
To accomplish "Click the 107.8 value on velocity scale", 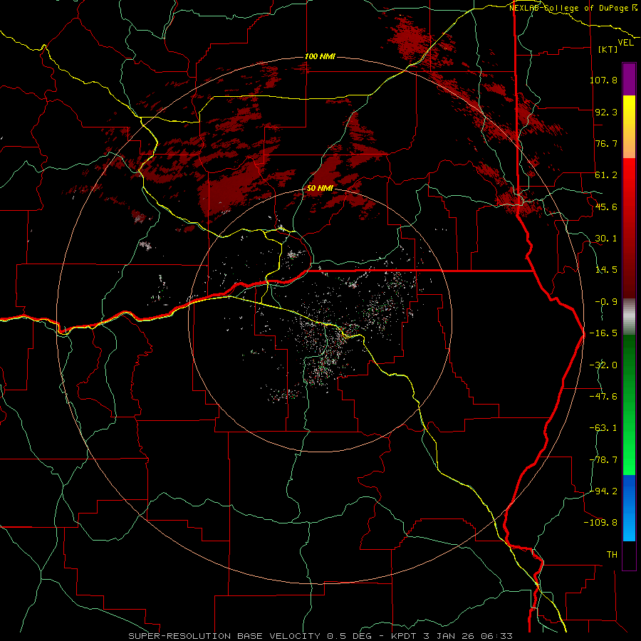I will 603,80.
